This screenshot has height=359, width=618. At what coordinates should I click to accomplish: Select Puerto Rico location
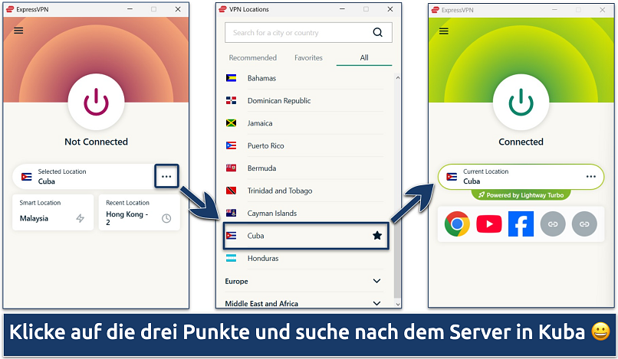(304, 145)
